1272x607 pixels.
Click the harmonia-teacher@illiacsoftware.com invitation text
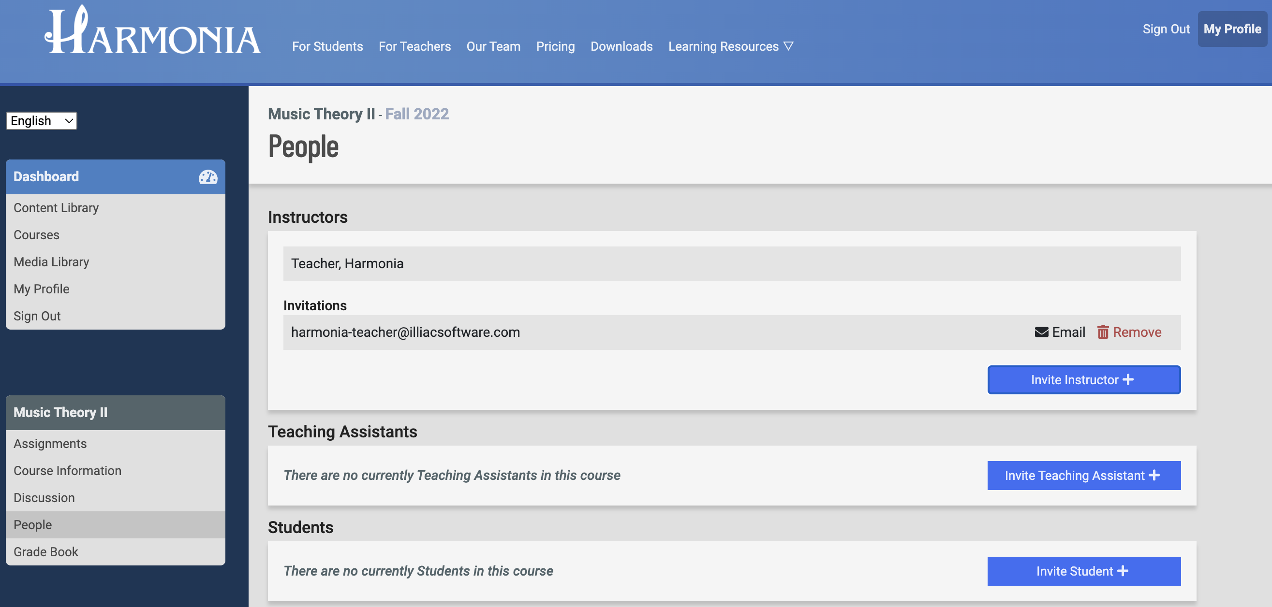[x=405, y=332]
